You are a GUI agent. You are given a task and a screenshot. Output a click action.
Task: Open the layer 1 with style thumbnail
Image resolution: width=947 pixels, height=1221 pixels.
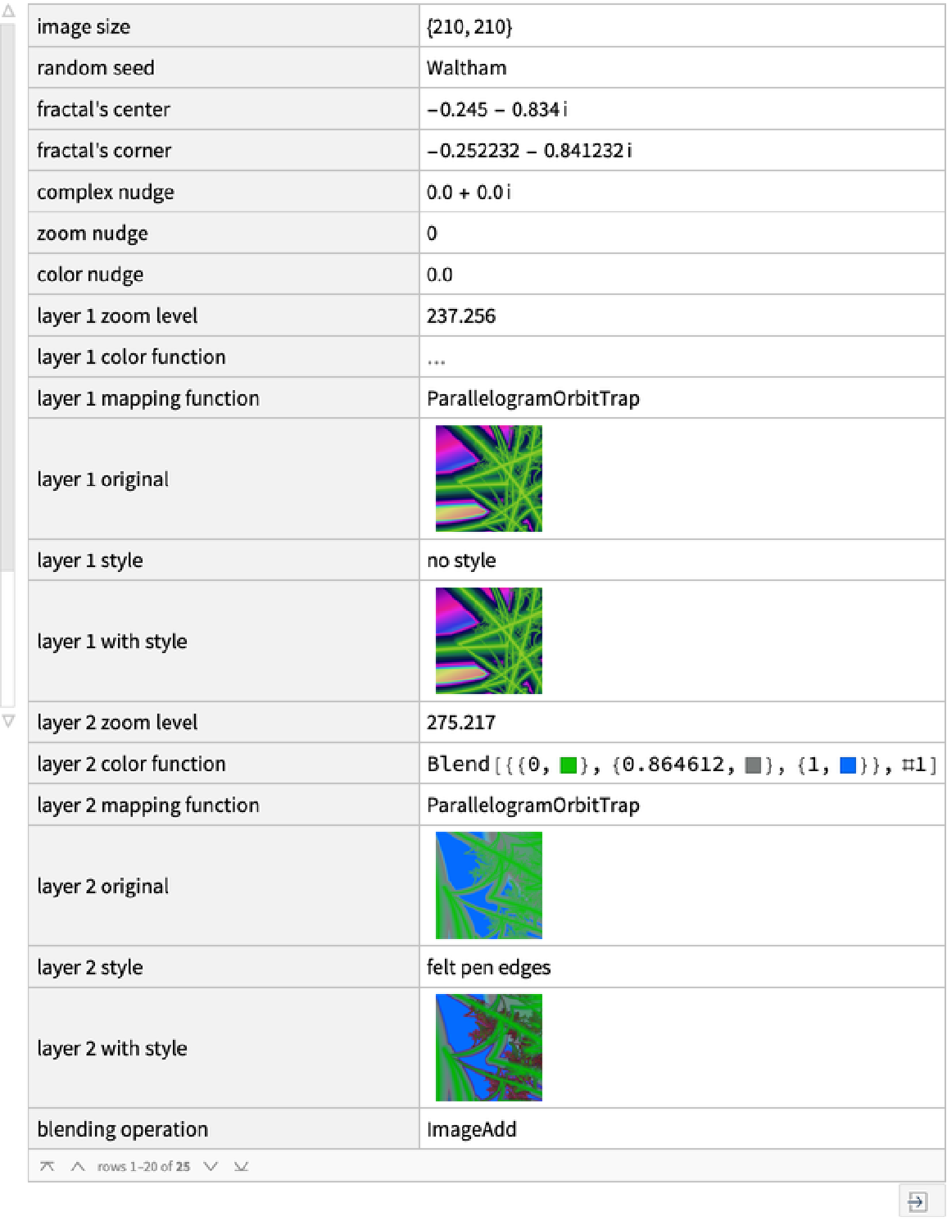click(489, 641)
